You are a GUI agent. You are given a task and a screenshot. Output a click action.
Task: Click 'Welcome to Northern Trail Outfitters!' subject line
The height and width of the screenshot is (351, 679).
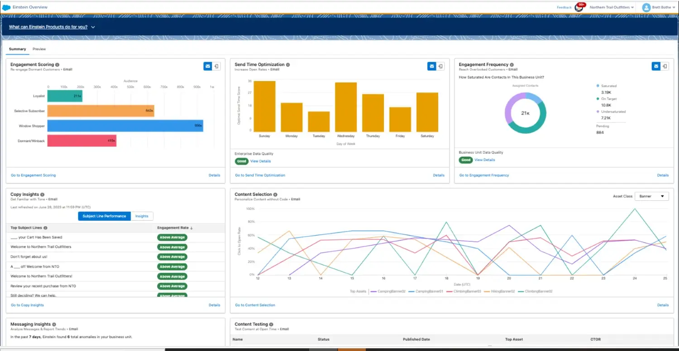click(42, 276)
